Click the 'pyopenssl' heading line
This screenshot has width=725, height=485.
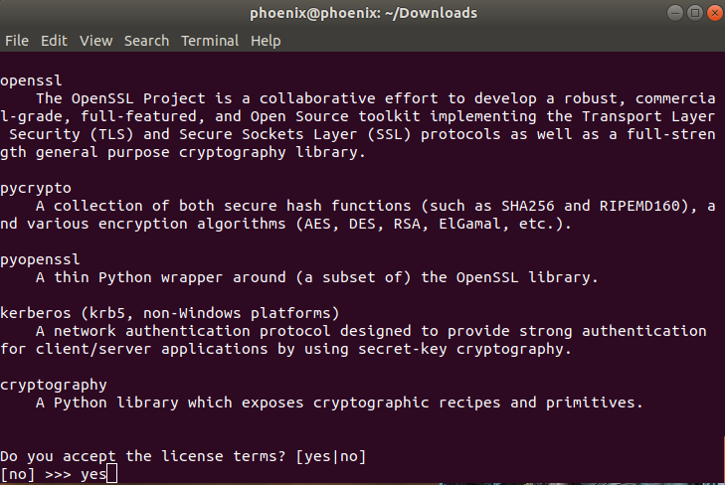click(x=40, y=260)
